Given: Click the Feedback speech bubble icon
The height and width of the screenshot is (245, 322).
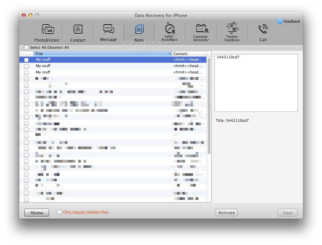Looking at the screenshot, I should (280, 22).
